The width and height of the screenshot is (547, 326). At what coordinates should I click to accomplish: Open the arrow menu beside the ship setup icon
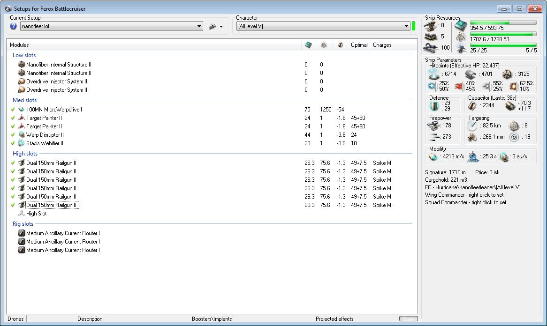pos(221,27)
